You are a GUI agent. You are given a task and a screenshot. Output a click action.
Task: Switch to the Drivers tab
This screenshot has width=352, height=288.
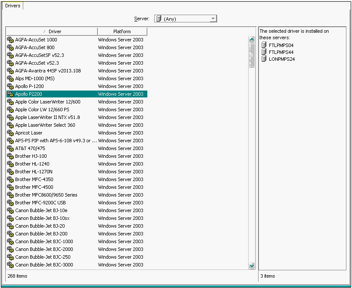tap(12, 6)
